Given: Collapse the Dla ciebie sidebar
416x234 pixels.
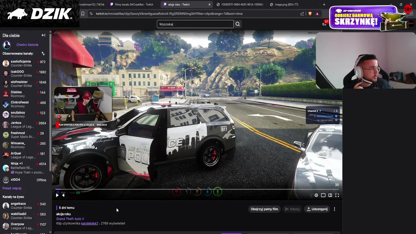Looking at the screenshot, I should point(43,35).
